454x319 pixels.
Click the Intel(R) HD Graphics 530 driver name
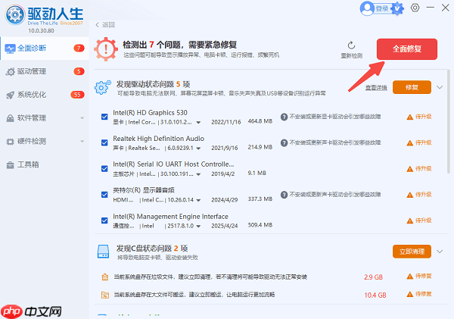(x=150, y=112)
